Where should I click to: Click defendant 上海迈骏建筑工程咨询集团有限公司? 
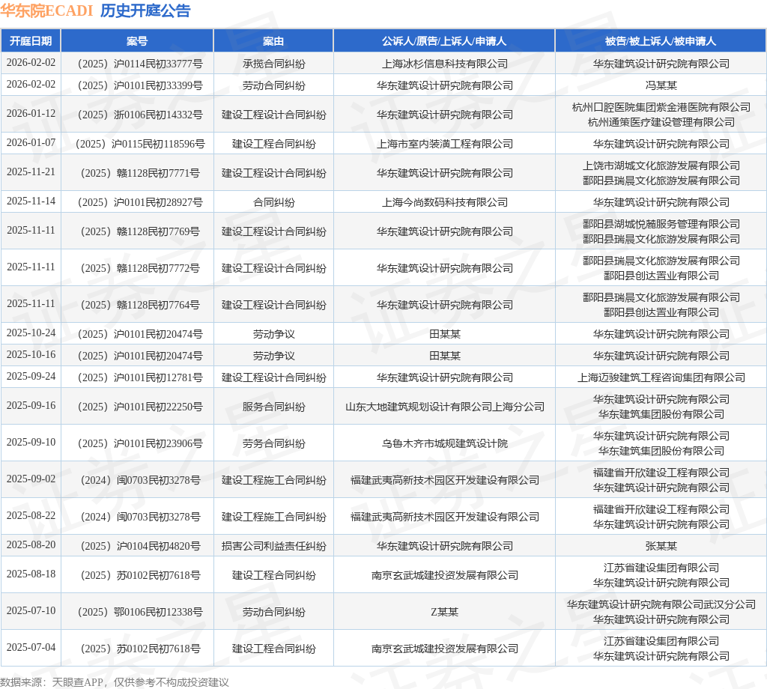661,377
